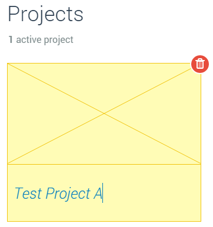
Task: Click the bottom-right corner of the image placeholder
Action: [x=201, y=163]
